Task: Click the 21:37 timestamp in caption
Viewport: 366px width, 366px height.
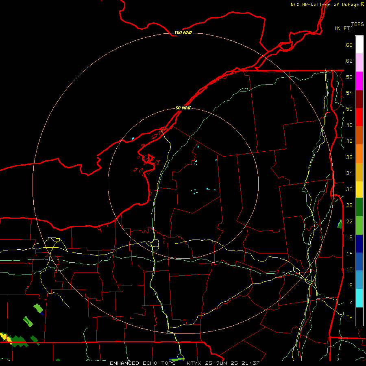Action: [251, 363]
